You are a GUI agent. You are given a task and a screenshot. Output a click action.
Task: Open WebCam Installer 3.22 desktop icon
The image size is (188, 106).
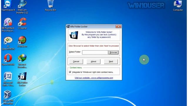coord(22,6)
